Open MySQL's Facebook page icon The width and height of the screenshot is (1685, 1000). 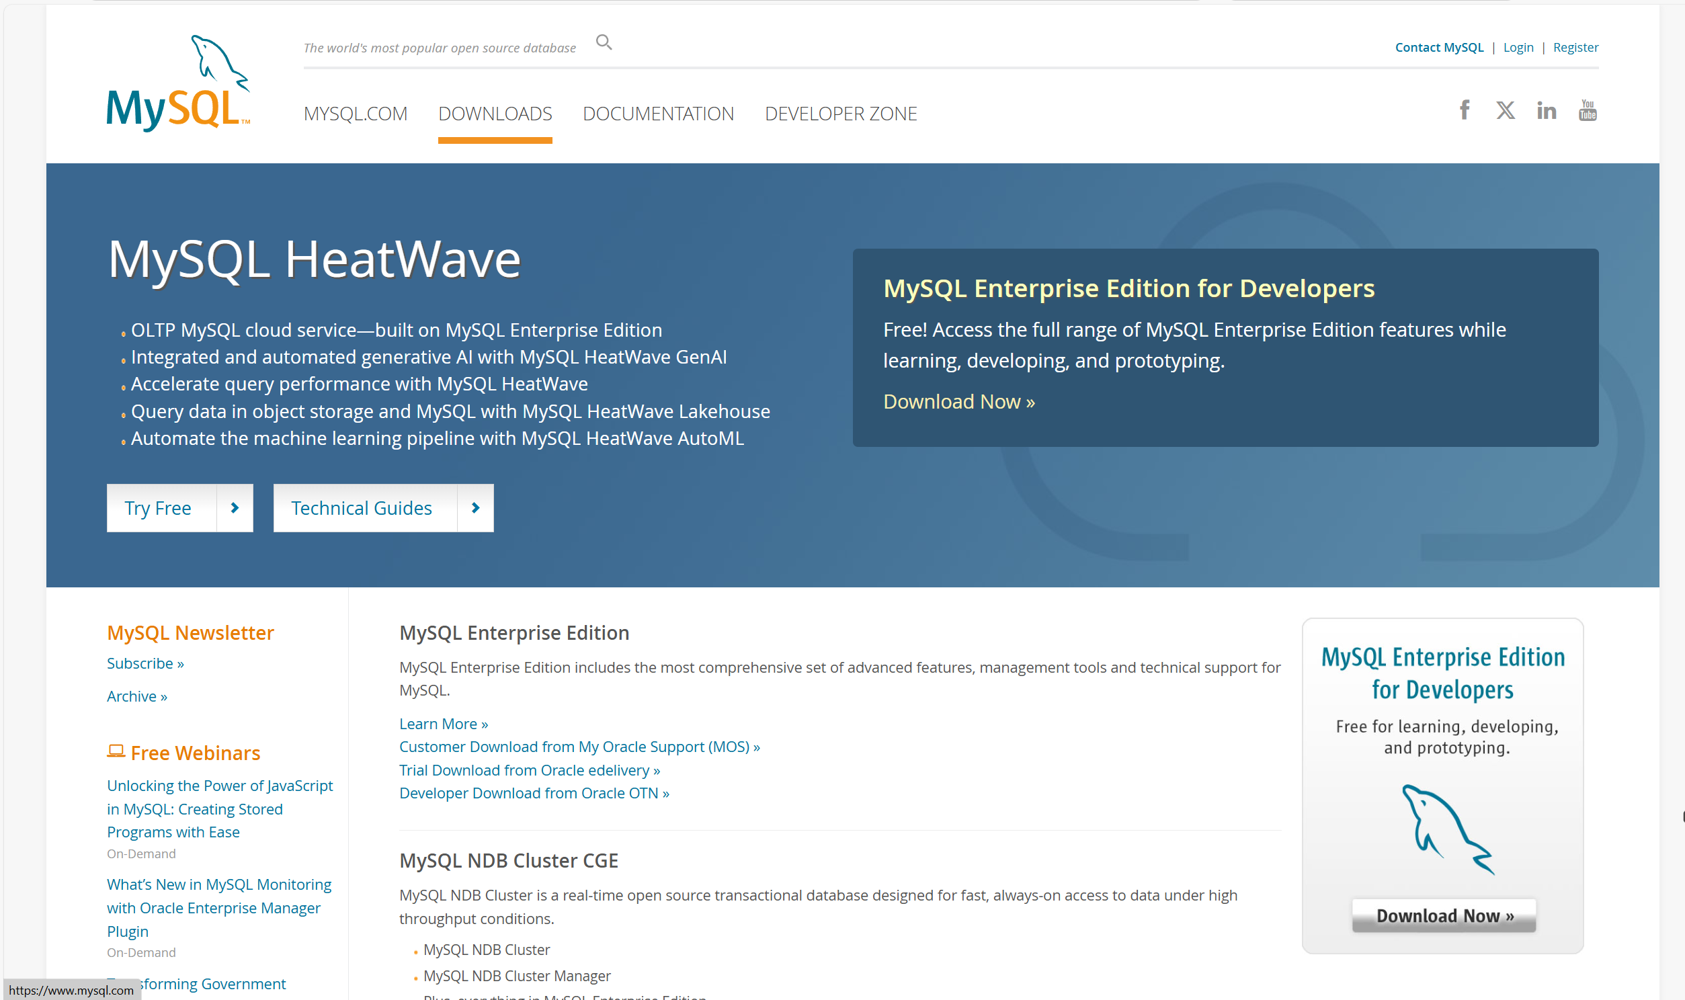[x=1464, y=110]
